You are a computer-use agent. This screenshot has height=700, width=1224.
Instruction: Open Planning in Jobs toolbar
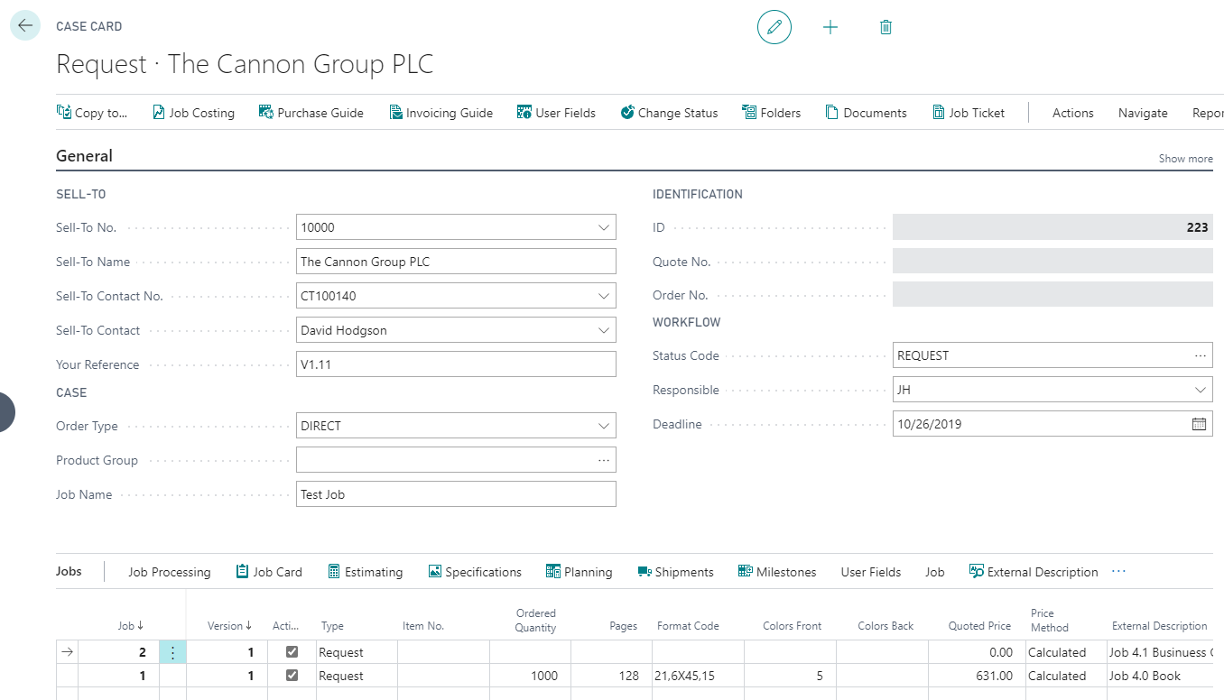tap(580, 572)
